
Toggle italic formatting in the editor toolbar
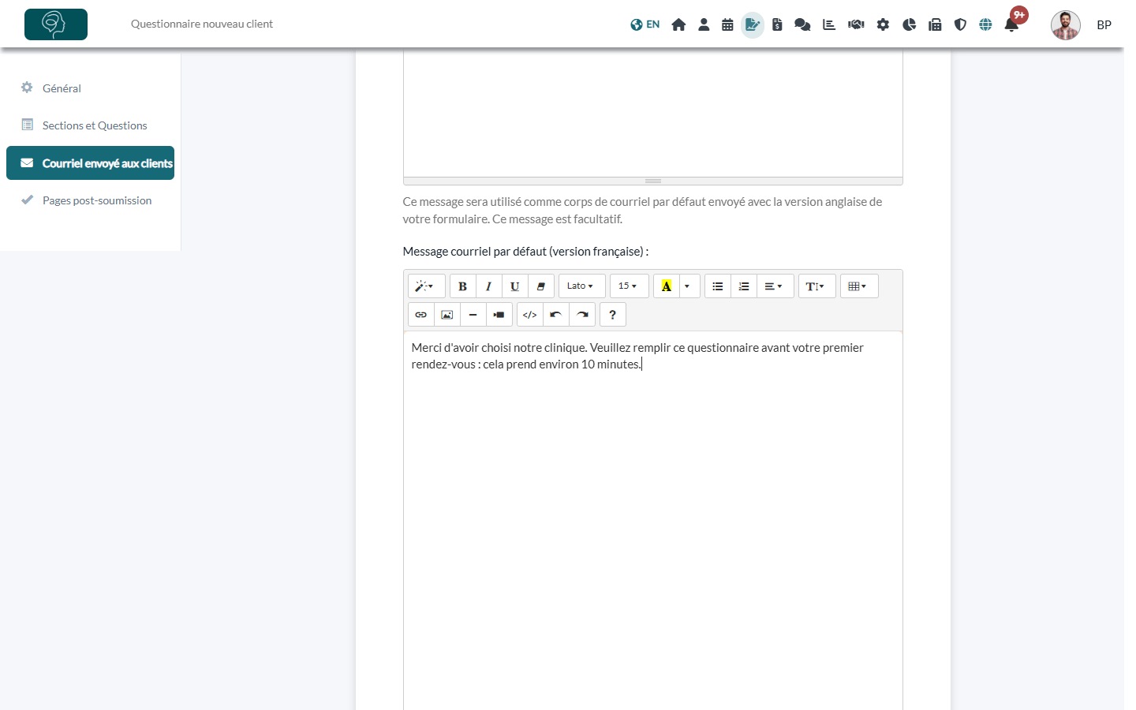pos(489,286)
